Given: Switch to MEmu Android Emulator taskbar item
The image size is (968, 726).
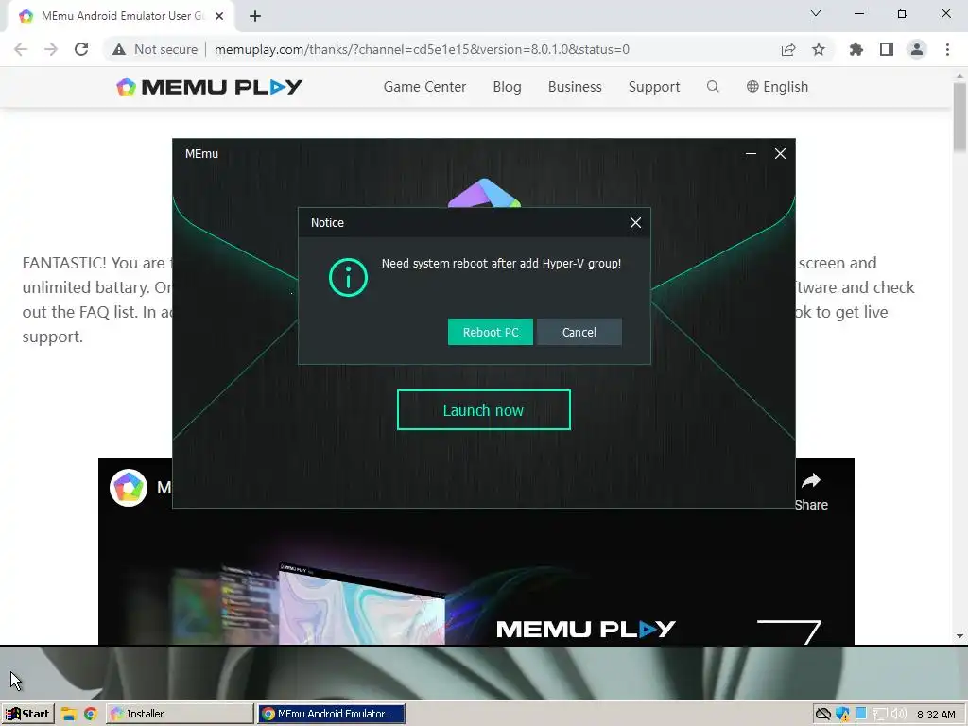Looking at the screenshot, I should tap(332, 714).
